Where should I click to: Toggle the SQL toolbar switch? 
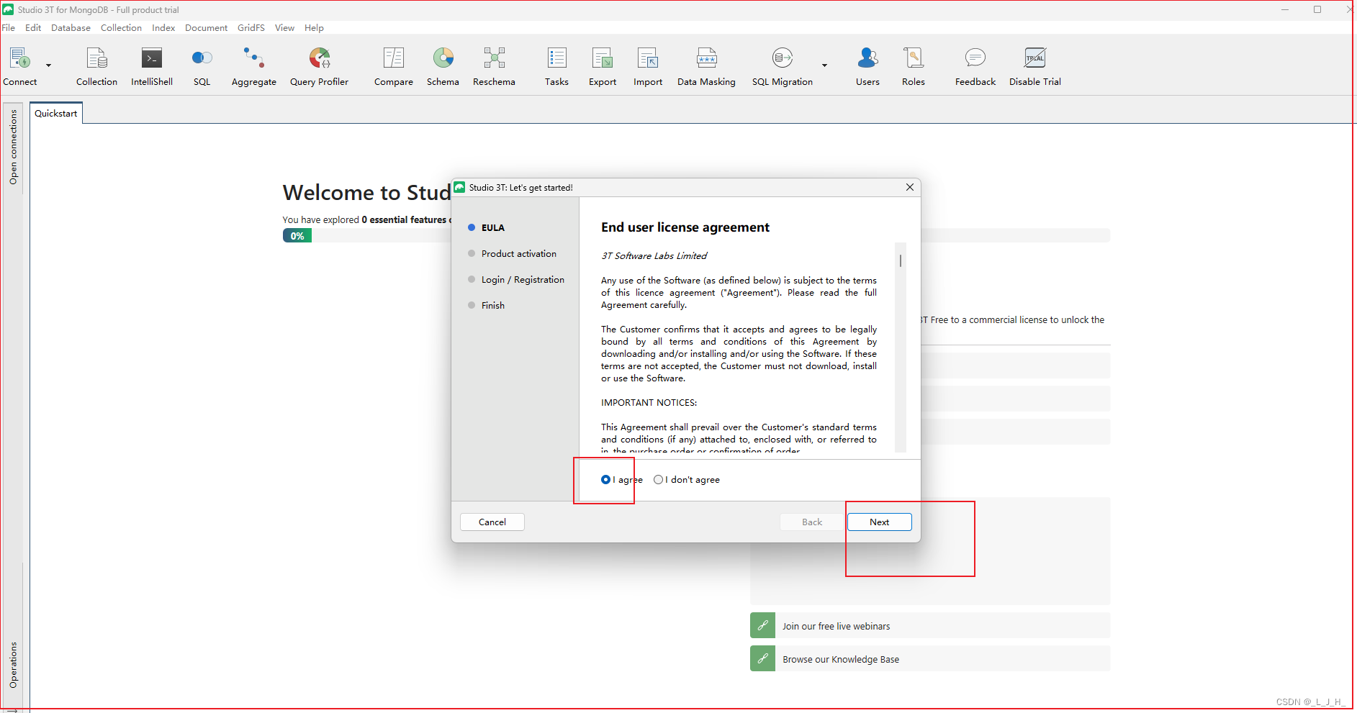(202, 58)
